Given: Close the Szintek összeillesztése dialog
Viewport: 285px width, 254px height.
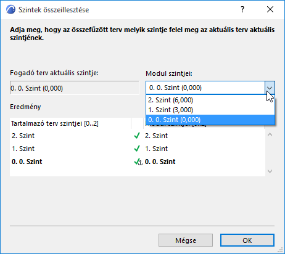Looking at the screenshot, I should [x=270, y=9].
